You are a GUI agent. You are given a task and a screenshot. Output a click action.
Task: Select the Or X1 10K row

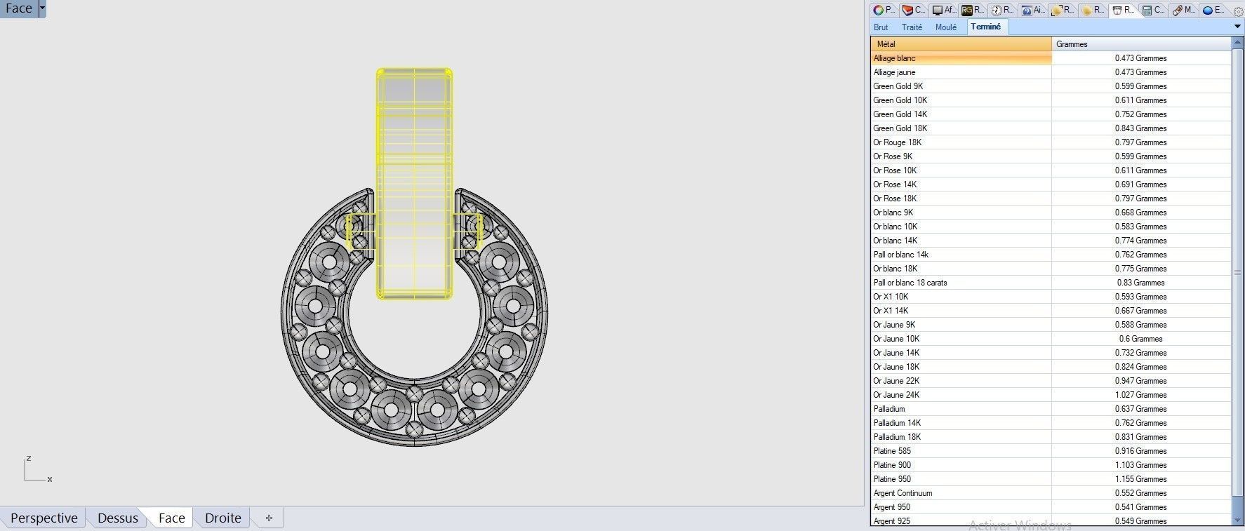[x=1051, y=297]
